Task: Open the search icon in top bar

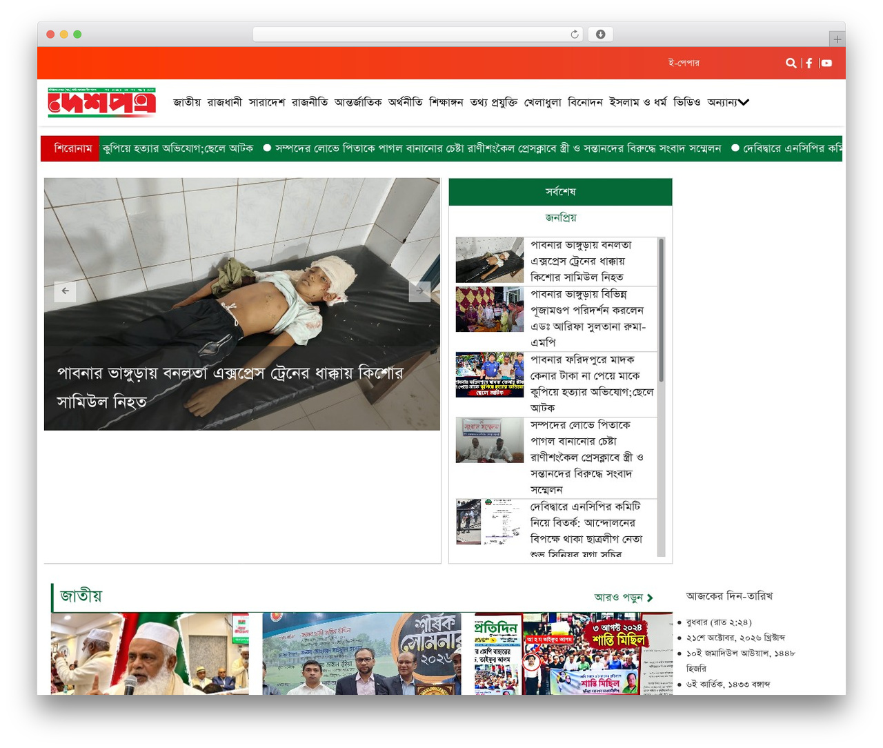Action: pos(791,63)
